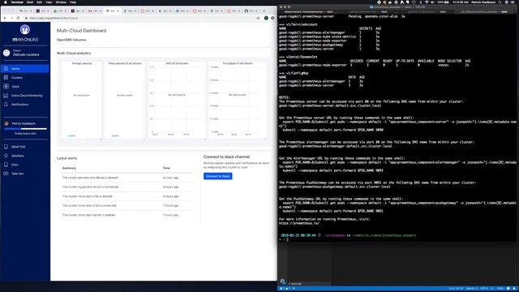Image resolution: width=519 pixels, height=292 pixels.
Task: Open the Patrick Hoolboom user profile
Action: (20, 123)
